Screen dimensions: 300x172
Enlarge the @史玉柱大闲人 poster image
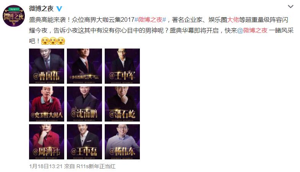pos(47,104)
